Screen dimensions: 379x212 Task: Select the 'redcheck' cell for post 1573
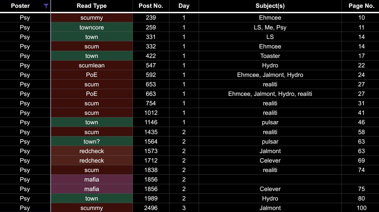click(92, 151)
